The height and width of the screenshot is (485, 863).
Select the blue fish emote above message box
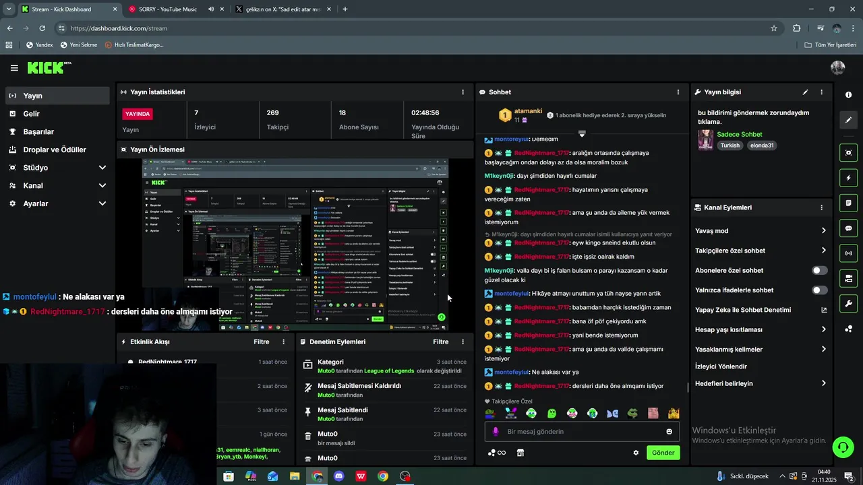612,413
